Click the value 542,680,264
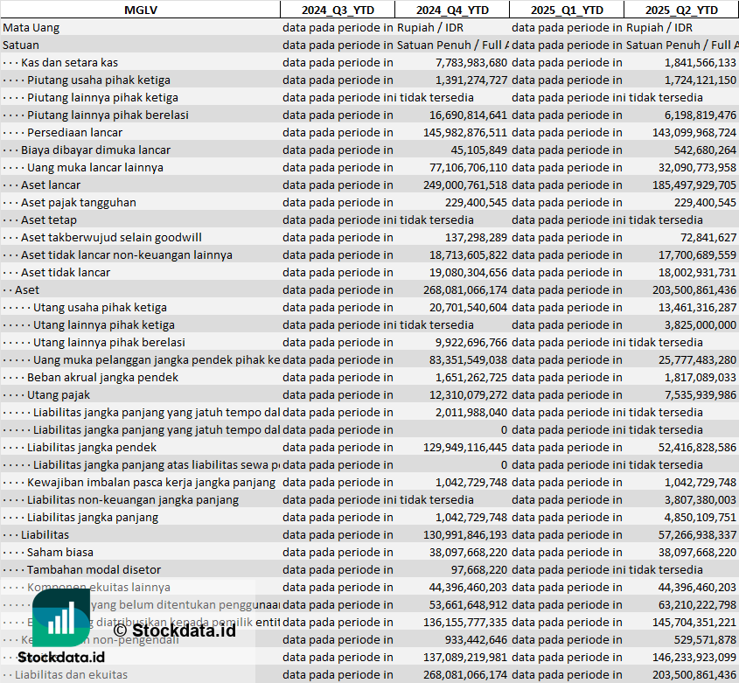739x683 pixels. coord(705,150)
